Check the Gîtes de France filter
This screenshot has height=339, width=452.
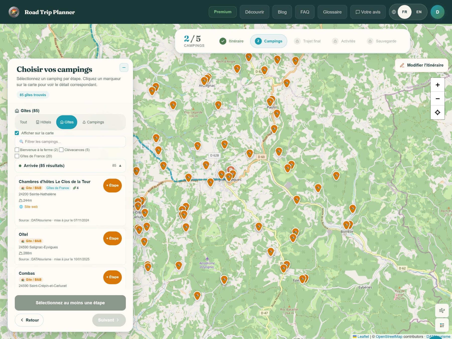[x=17, y=156]
